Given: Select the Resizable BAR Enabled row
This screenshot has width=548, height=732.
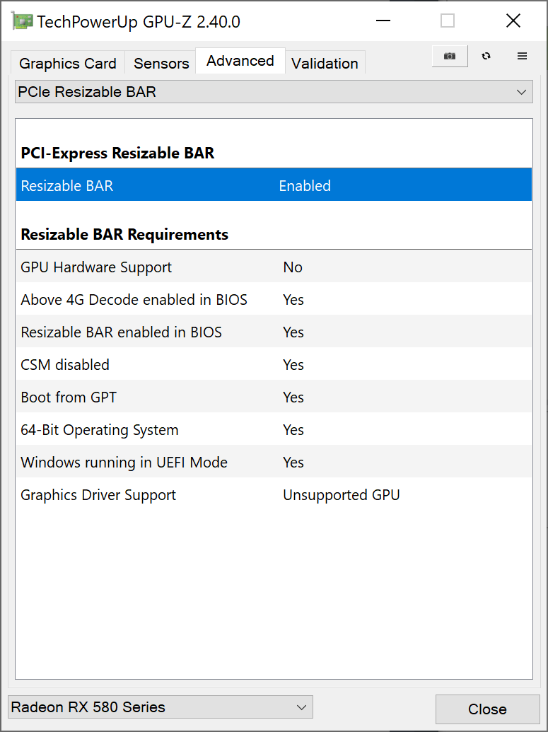Looking at the screenshot, I should pos(274,186).
